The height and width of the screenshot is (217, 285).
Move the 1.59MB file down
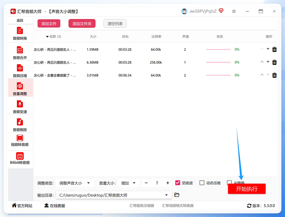point(268,49)
